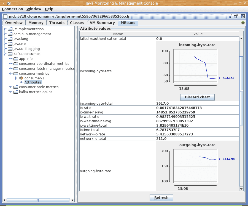Screen dimensions: 248x206
Task: Collapse the consumer-metrics tree node
Action: pyautogui.click(x=10, y=74)
